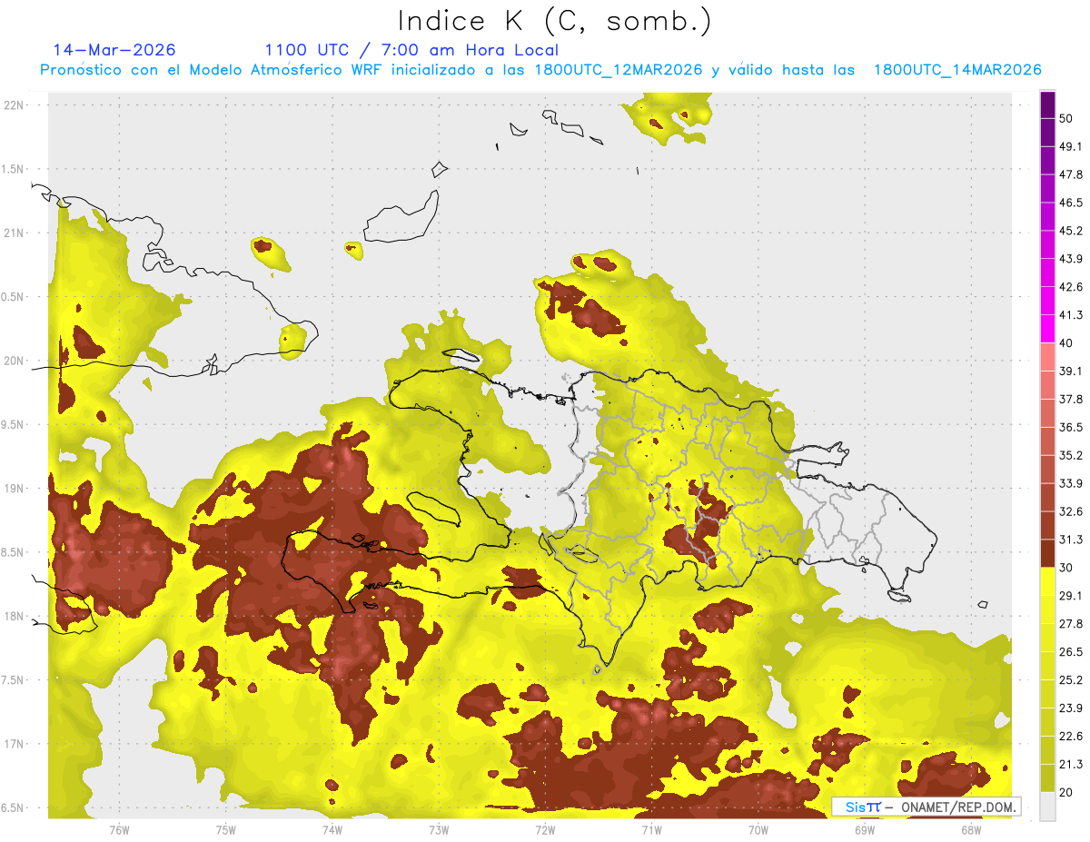Click the '33.9' color scale value
This screenshot has height=842, width=1090.
coord(1071,483)
